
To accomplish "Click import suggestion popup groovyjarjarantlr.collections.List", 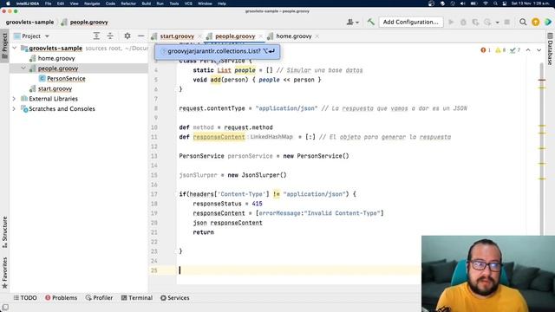I will pyautogui.click(x=218, y=51).
